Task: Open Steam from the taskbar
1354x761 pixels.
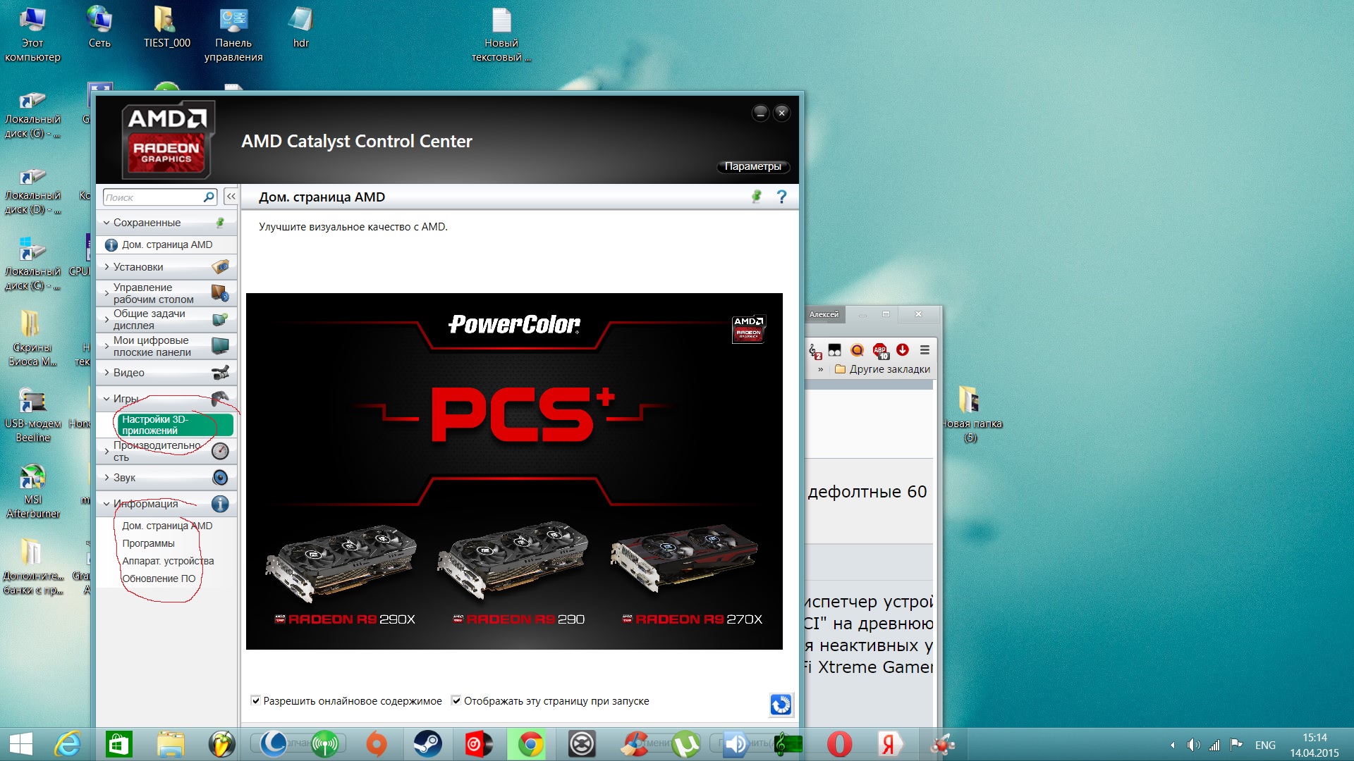Action: (427, 744)
